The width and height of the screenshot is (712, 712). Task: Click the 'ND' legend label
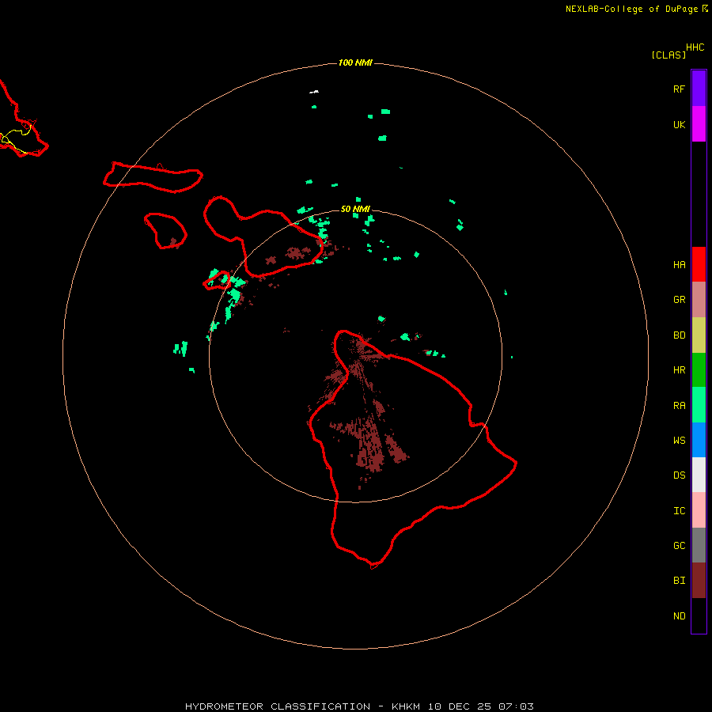point(679,616)
